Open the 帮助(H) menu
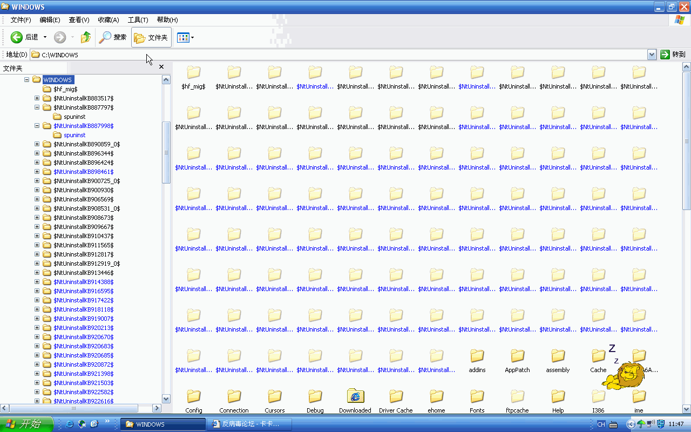 167,20
